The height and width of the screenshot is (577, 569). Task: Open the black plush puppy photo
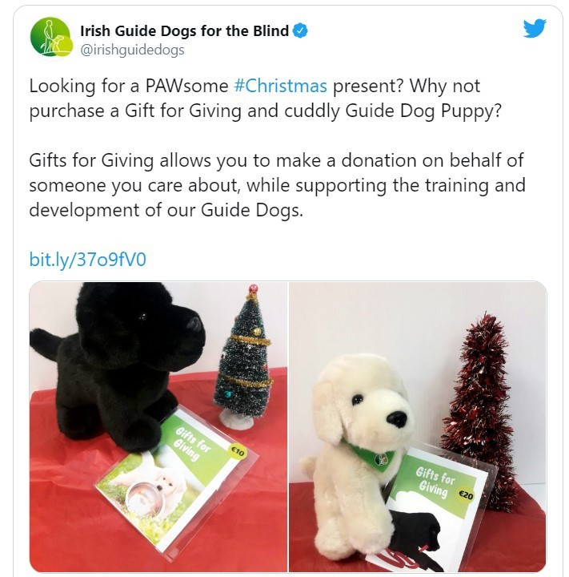click(x=158, y=427)
